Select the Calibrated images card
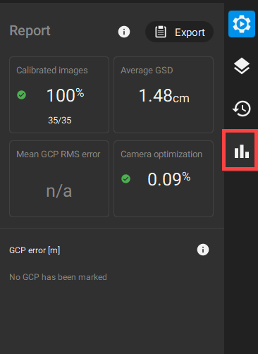 [59, 94]
